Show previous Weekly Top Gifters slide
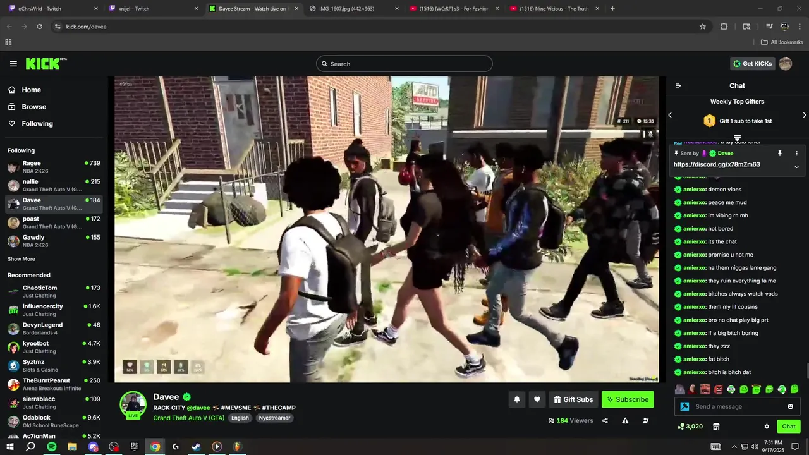The width and height of the screenshot is (809, 455). [x=670, y=115]
